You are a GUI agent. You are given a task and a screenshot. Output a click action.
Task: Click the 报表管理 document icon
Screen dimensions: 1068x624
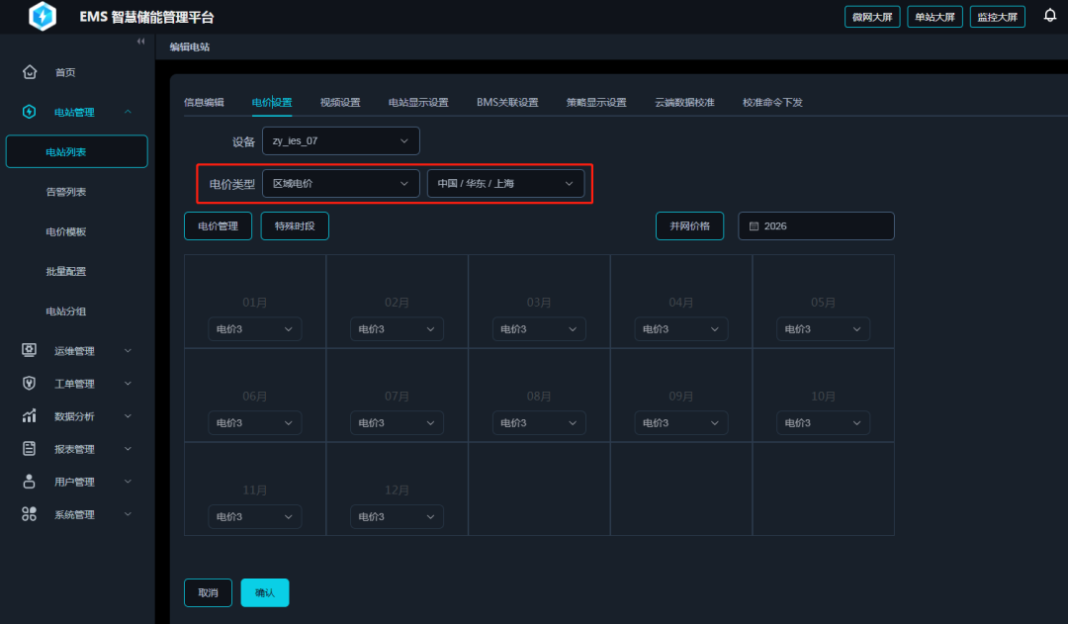point(30,449)
